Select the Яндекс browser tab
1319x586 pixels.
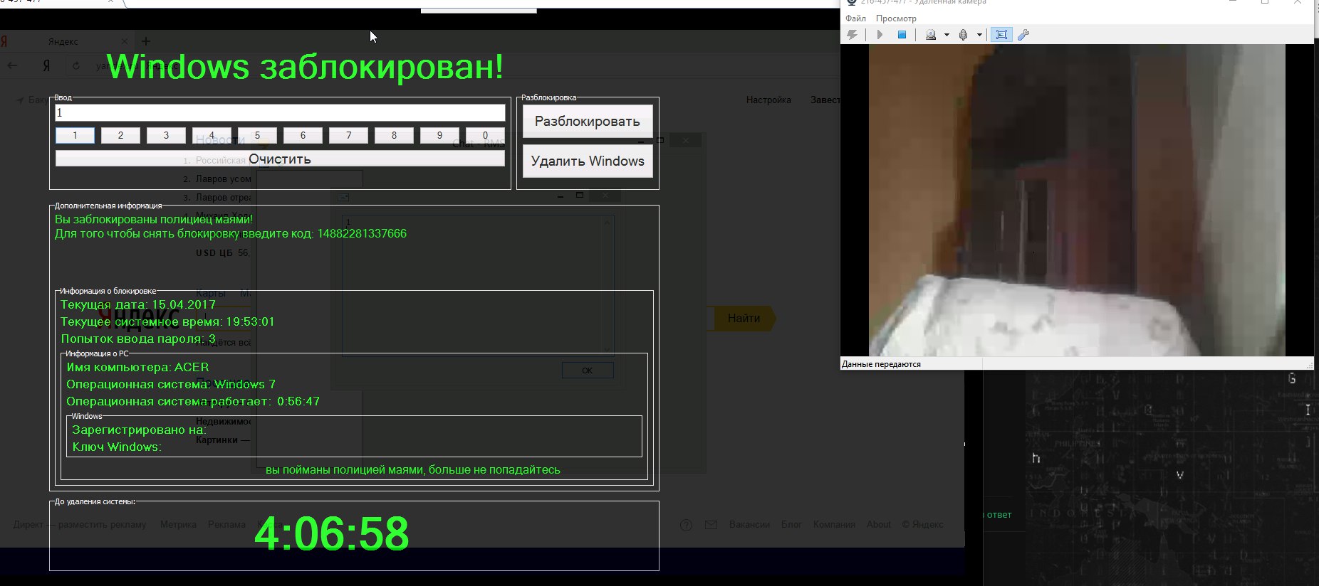[x=63, y=41]
